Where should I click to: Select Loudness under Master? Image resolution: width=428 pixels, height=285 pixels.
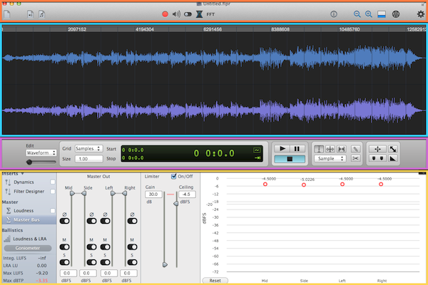[x=24, y=211]
